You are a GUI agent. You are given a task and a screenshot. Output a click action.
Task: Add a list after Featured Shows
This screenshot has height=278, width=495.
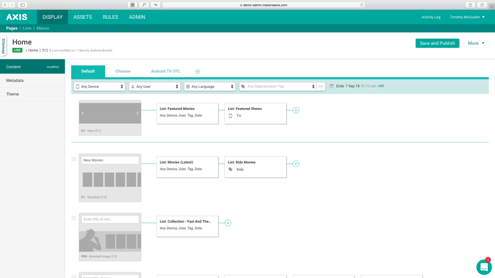click(296, 110)
